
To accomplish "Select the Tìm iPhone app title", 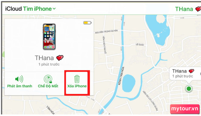I will click(37, 9).
